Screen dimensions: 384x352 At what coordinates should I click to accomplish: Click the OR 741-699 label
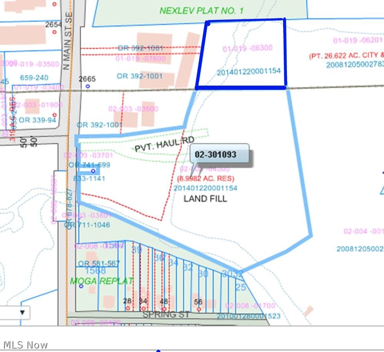(89, 165)
